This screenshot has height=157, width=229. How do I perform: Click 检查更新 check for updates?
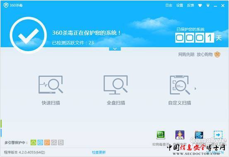pos(99,152)
